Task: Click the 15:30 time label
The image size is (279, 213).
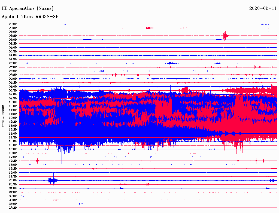Action: click(x=13, y=145)
